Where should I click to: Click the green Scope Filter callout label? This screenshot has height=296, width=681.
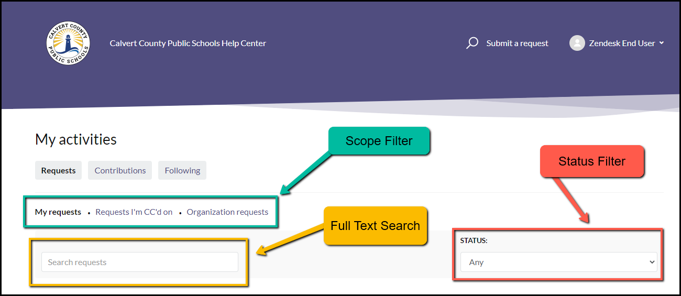[379, 141]
